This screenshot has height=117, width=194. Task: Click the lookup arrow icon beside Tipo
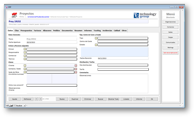pyautogui.click(x=96, y=38)
